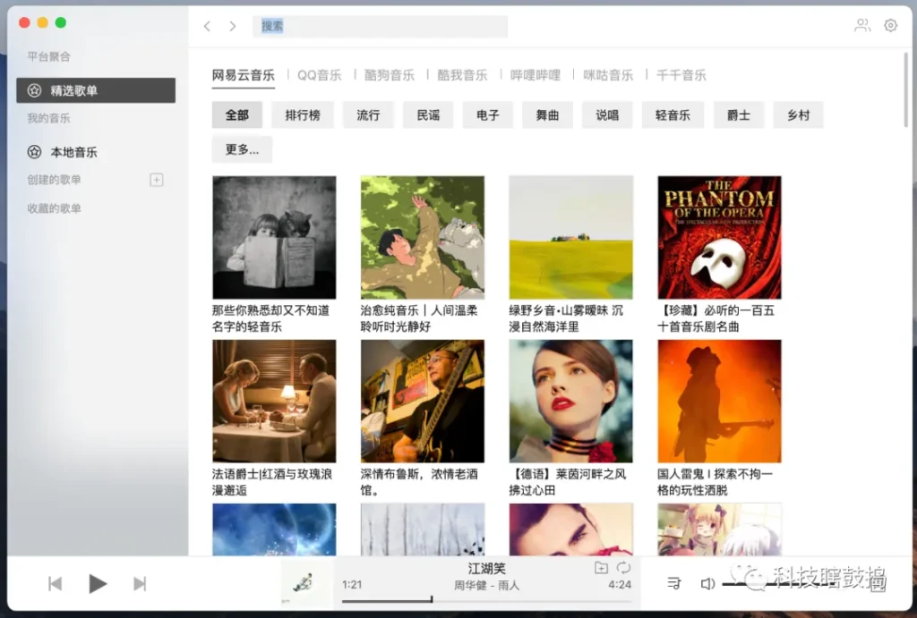Click the title 【德语】莱茵河畔之风拂过心田
The image size is (917, 618).
[x=568, y=482]
